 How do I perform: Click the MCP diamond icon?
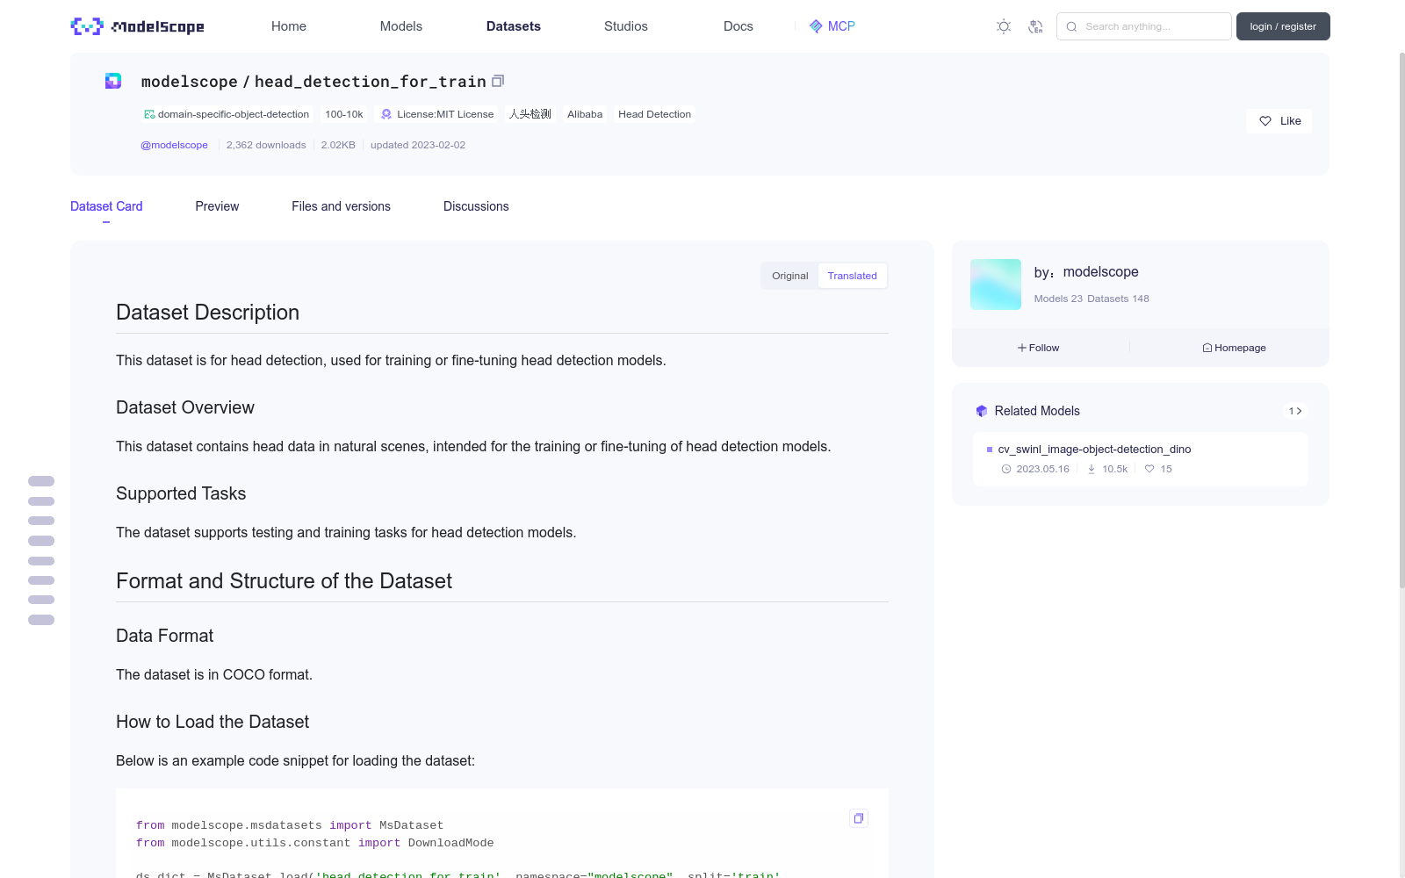click(x=816, y=26)
